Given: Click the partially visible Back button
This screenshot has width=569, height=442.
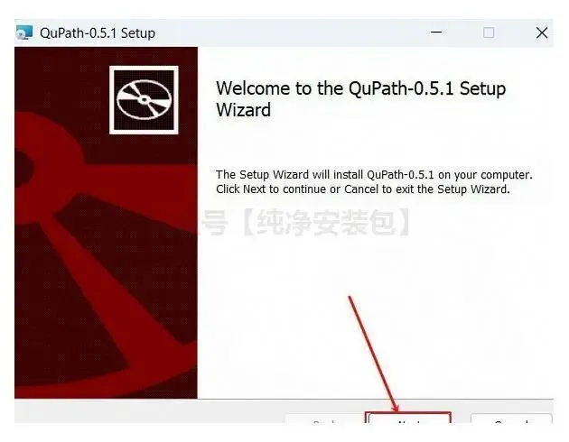Looking at the screenshot, I should click(x=323, y=419).
